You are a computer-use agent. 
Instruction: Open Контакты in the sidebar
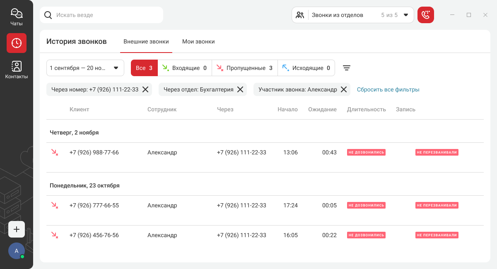coord(17,70)
